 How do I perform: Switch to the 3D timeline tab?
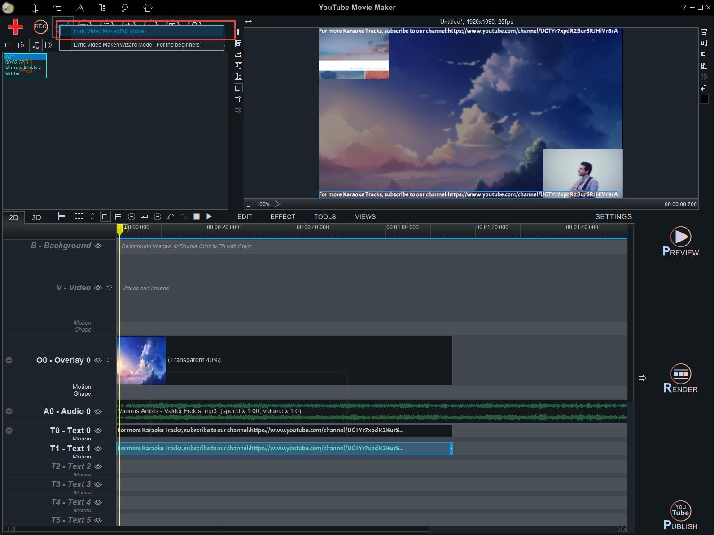(36, 217)
